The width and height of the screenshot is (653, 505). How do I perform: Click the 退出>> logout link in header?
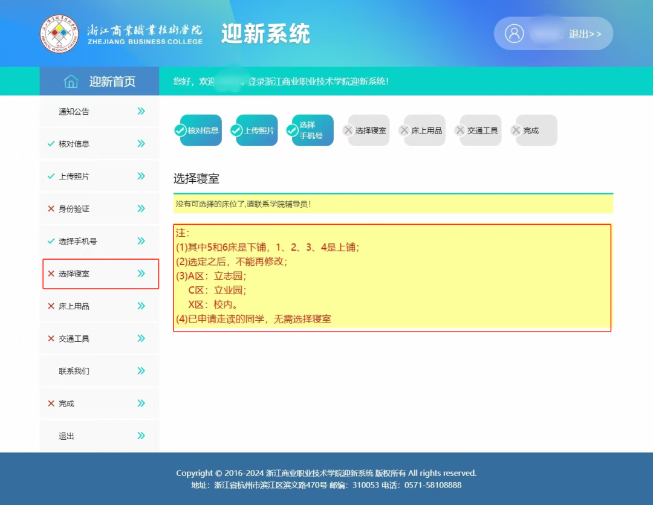coord(585,34)
